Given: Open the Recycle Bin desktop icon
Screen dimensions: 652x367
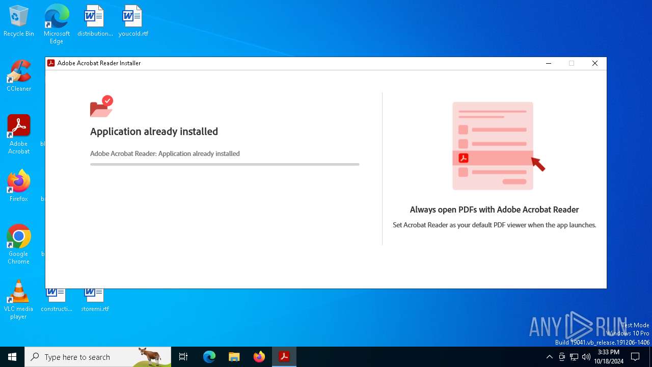Looking at the screenshot, I should [19, 21].
